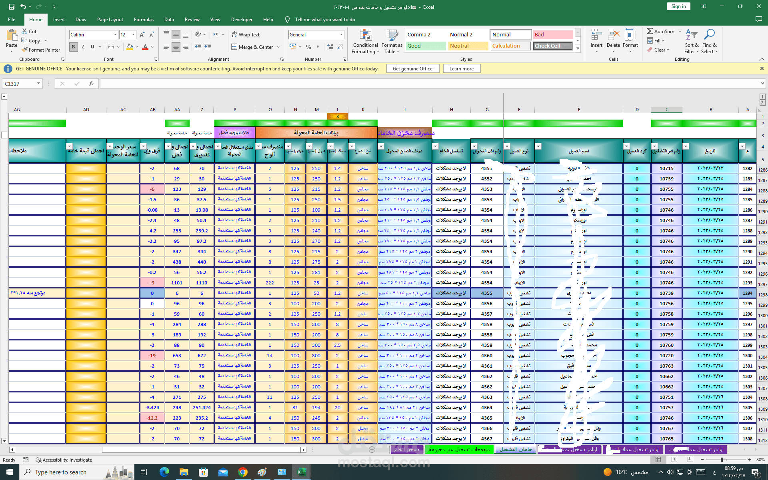Open the Page Layout ribbon tab
Screen dimensions: 768x480
pos(110,20)
